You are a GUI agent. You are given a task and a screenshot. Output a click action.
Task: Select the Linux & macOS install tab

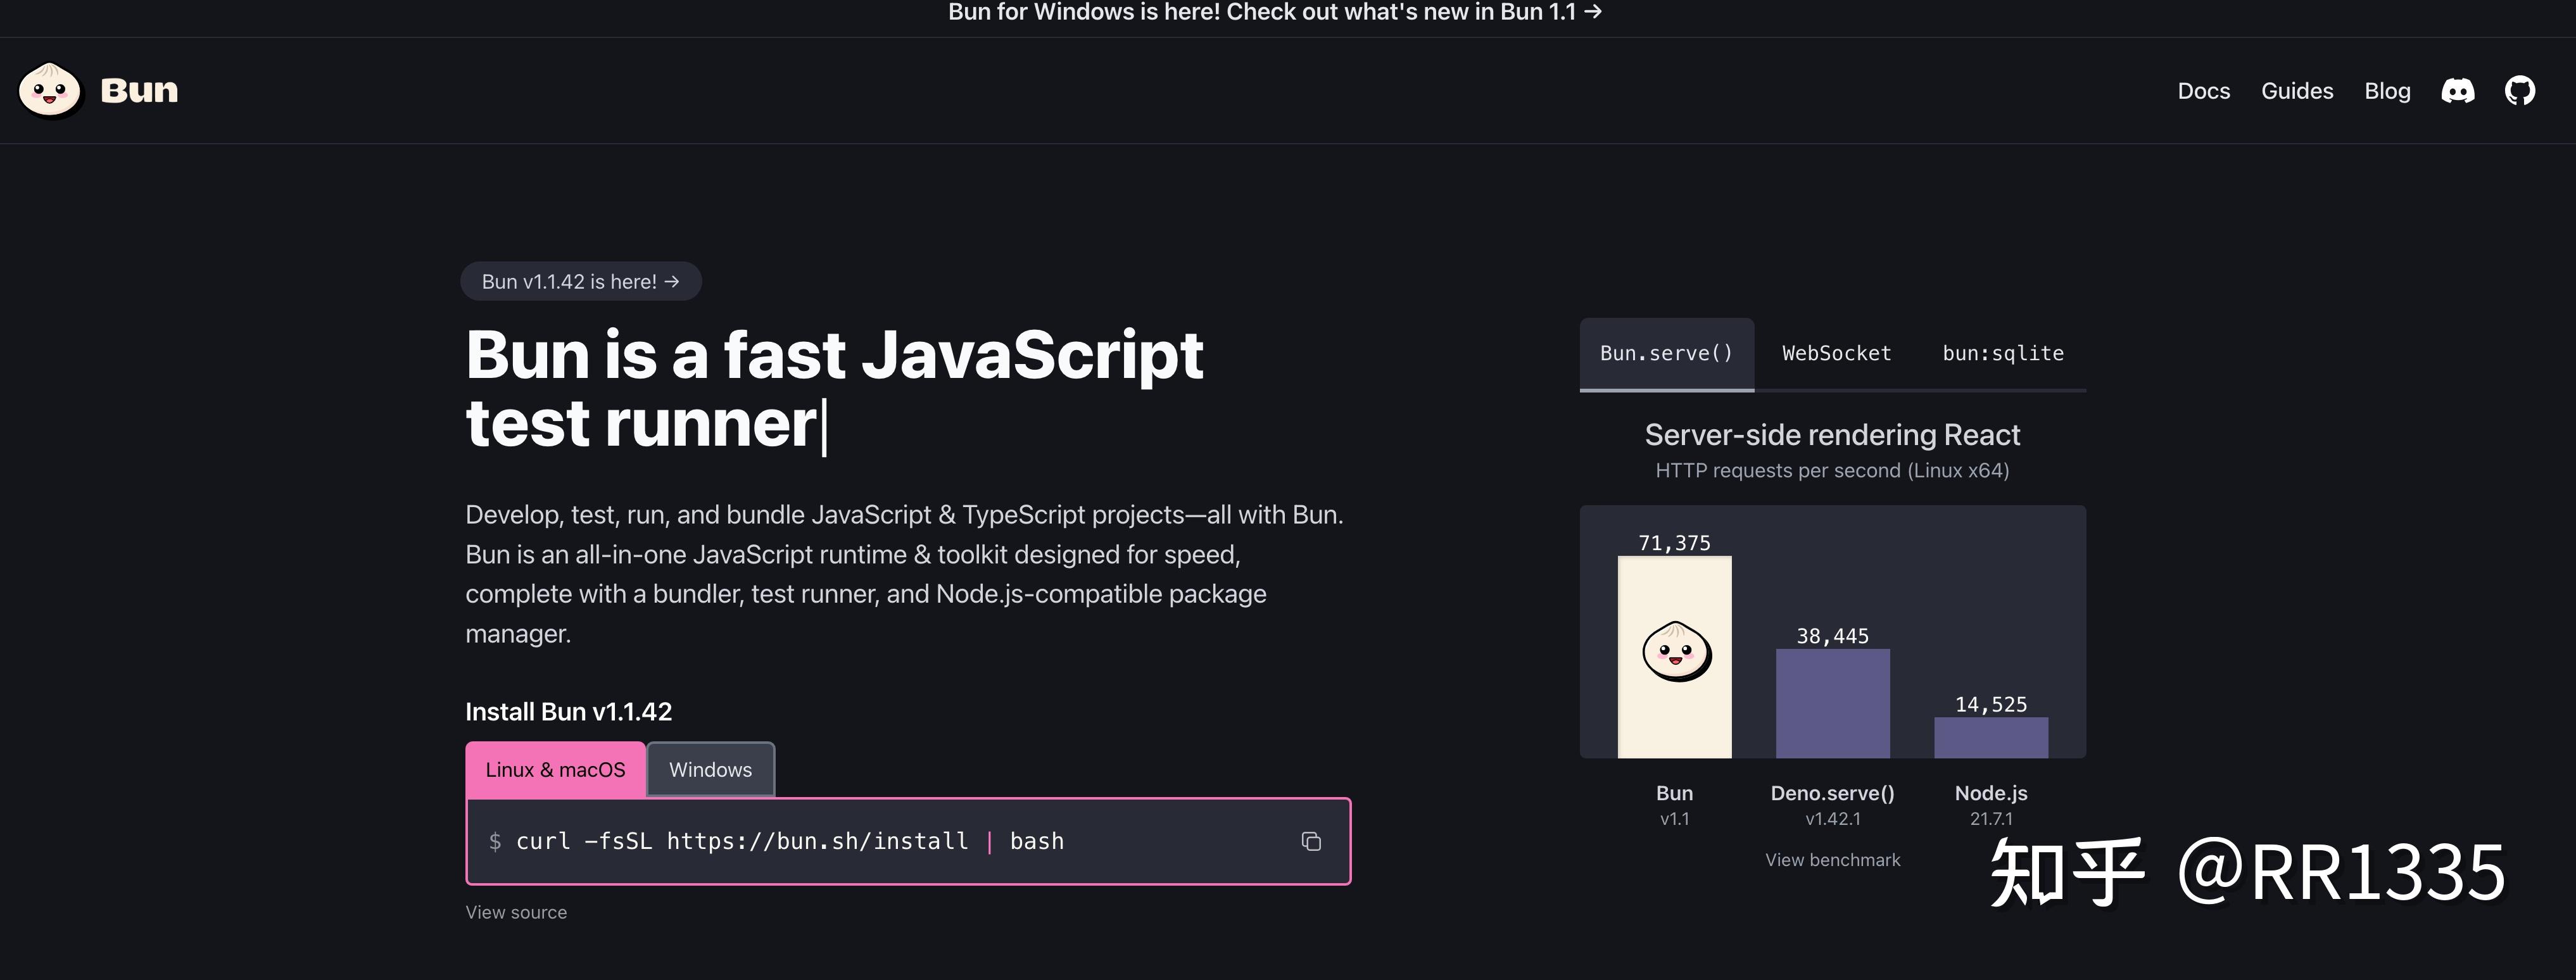(x=555, y=769)
